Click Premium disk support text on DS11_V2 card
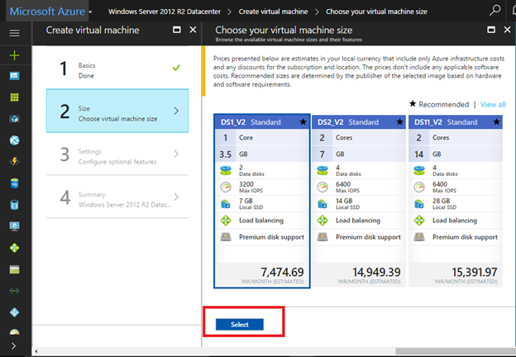The image size is (516, 357). point(465,237)
